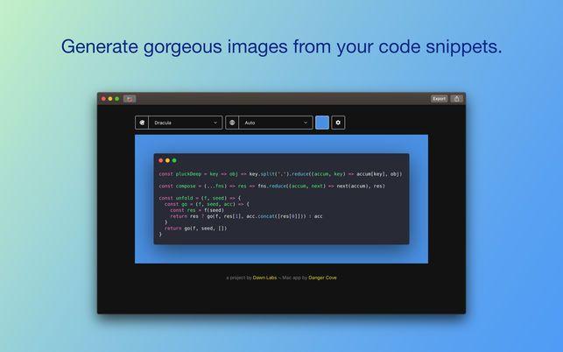Click the chevron arrow of Dracula dropdown
The width and height of the screenshot is (563, 352).
(215, 123)
